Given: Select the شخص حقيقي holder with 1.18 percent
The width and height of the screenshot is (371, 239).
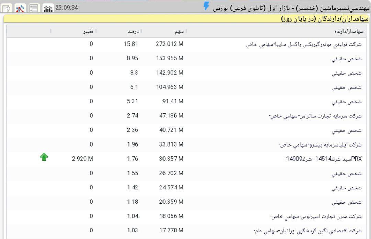Looking at the screenshot, I should (x=346, y=202).
